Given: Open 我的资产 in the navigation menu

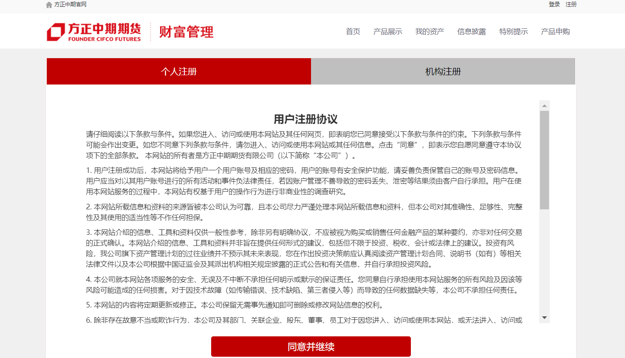Looking at the screenshot, I should (430, 31).
